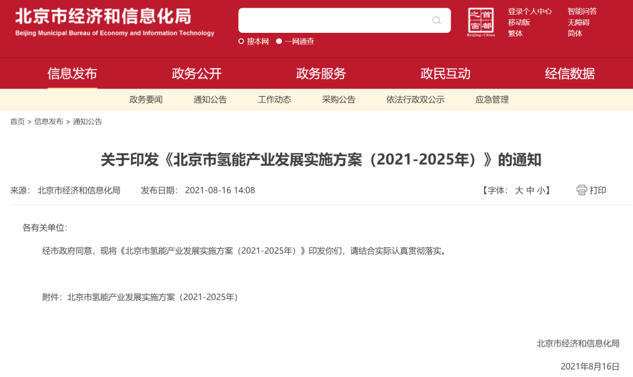Open the 政务公开 main navigation tab
Screen dimensions: 633x377
coord(196,73)
